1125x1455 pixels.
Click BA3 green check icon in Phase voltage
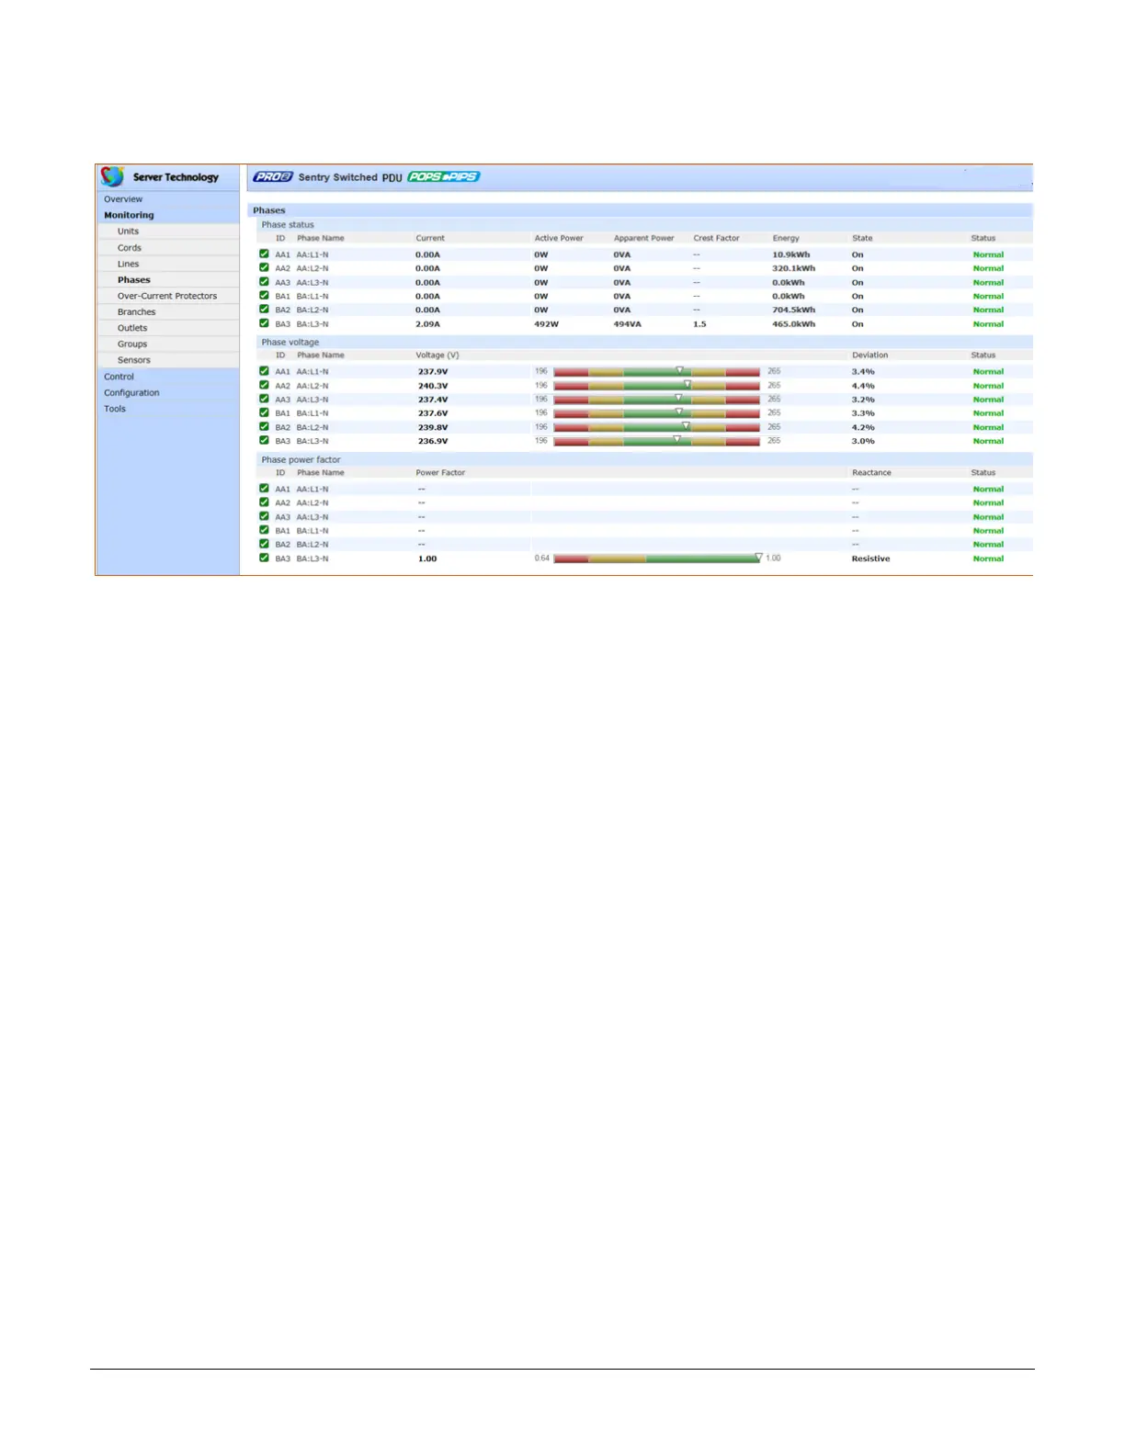(265, 440)
